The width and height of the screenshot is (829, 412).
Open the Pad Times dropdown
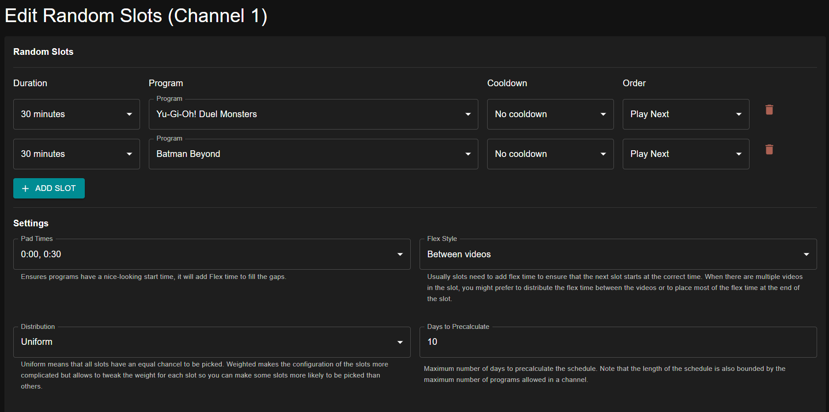point(212,254)
